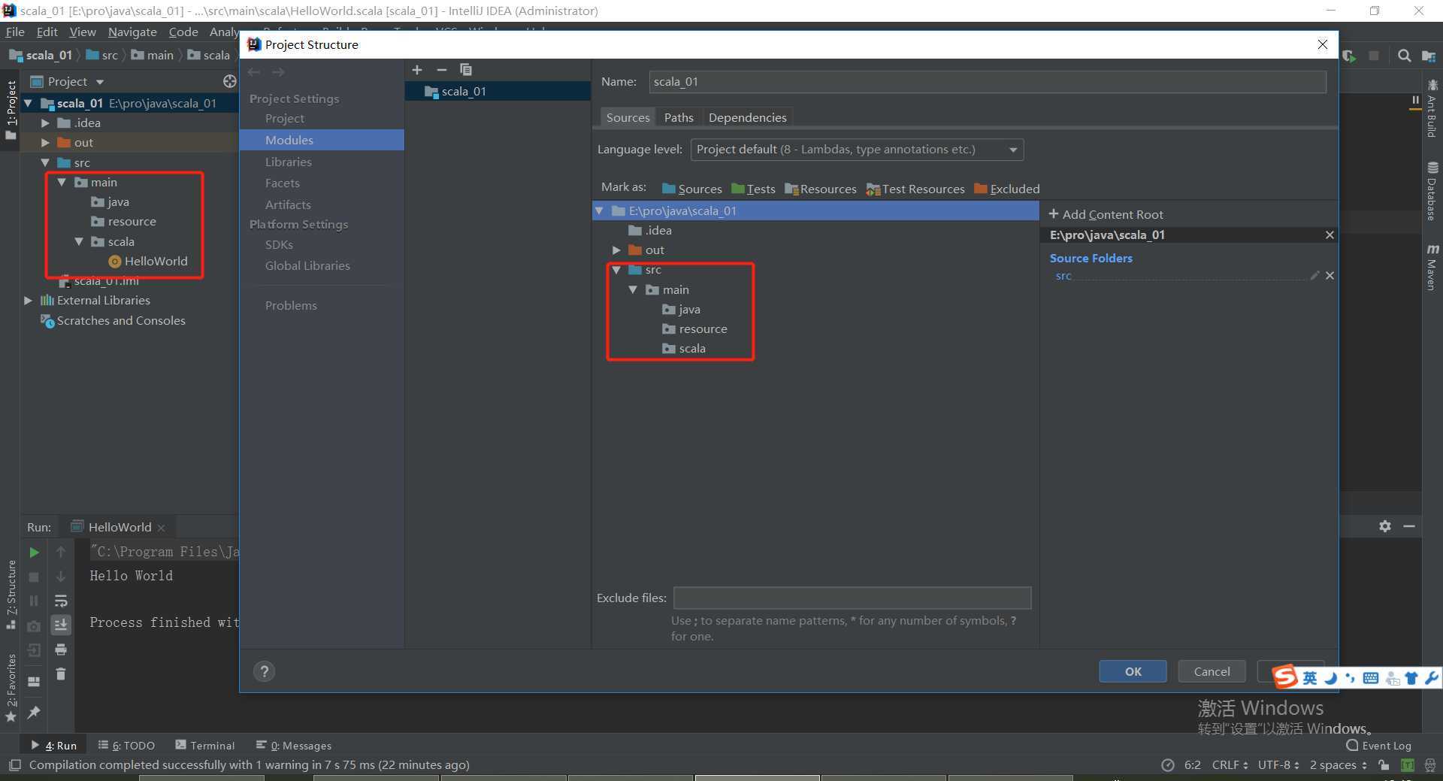
Task: Select the Sources tab
Action: [628, 117]
